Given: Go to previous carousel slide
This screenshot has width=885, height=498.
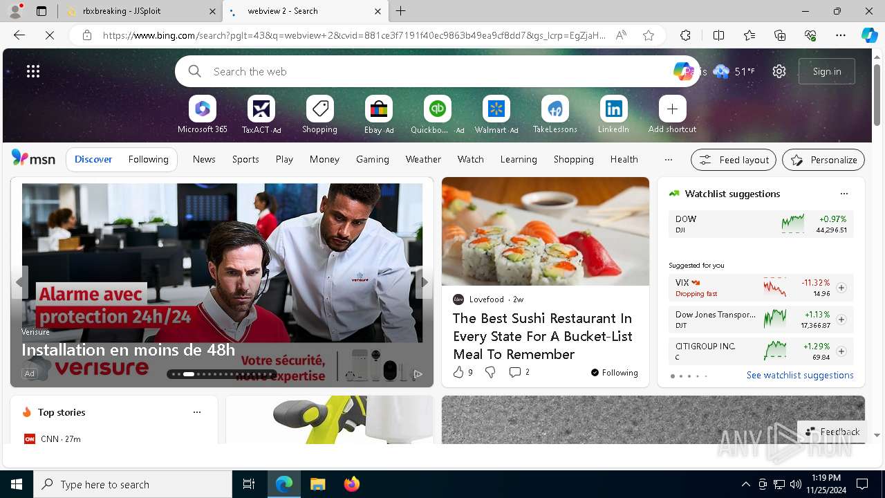Looking at the screenshot, I should pos(19,282).
